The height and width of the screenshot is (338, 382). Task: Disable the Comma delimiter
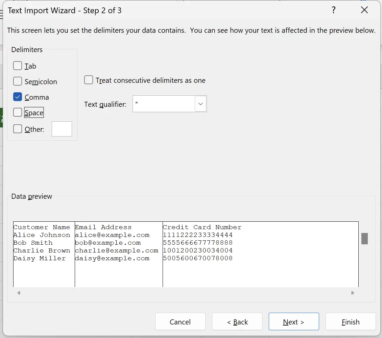(18, 97)
